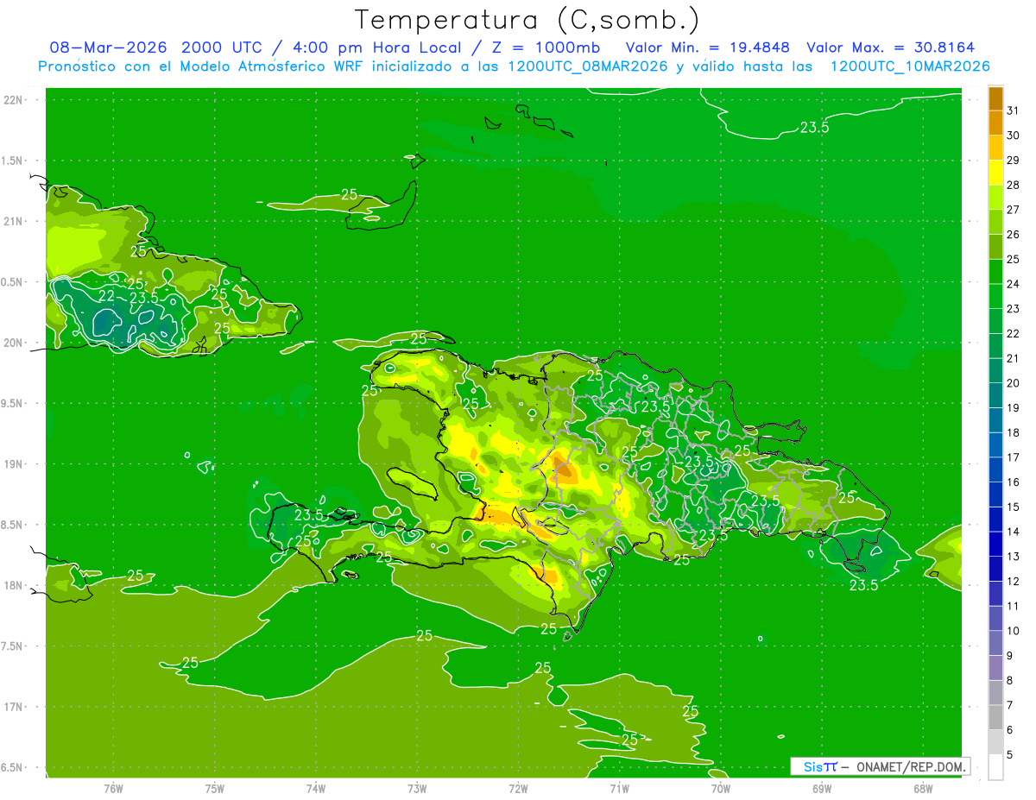Pick the orange legend swatch between 30 and 31
The image size is (1036, 800).
click(995, 124)
